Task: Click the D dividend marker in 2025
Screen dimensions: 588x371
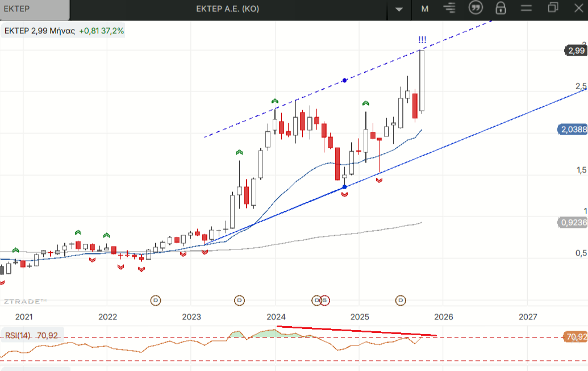Action: click(401, 299)
